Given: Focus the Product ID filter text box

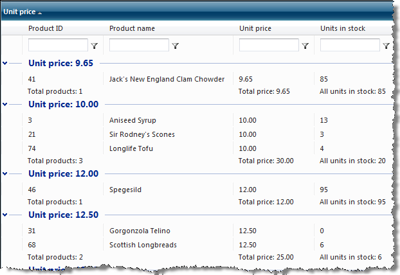Looking at the screenshot, I should pos(58,46).
